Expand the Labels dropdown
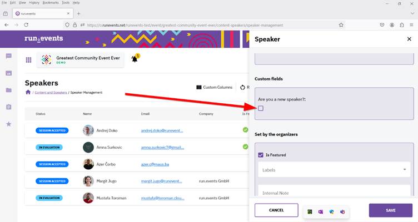This screenshot has height=222, width=418. (x=334, y=170)
